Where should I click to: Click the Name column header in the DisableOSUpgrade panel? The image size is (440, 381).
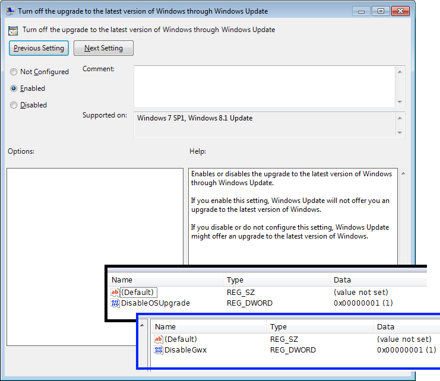(x=166, y=280)
